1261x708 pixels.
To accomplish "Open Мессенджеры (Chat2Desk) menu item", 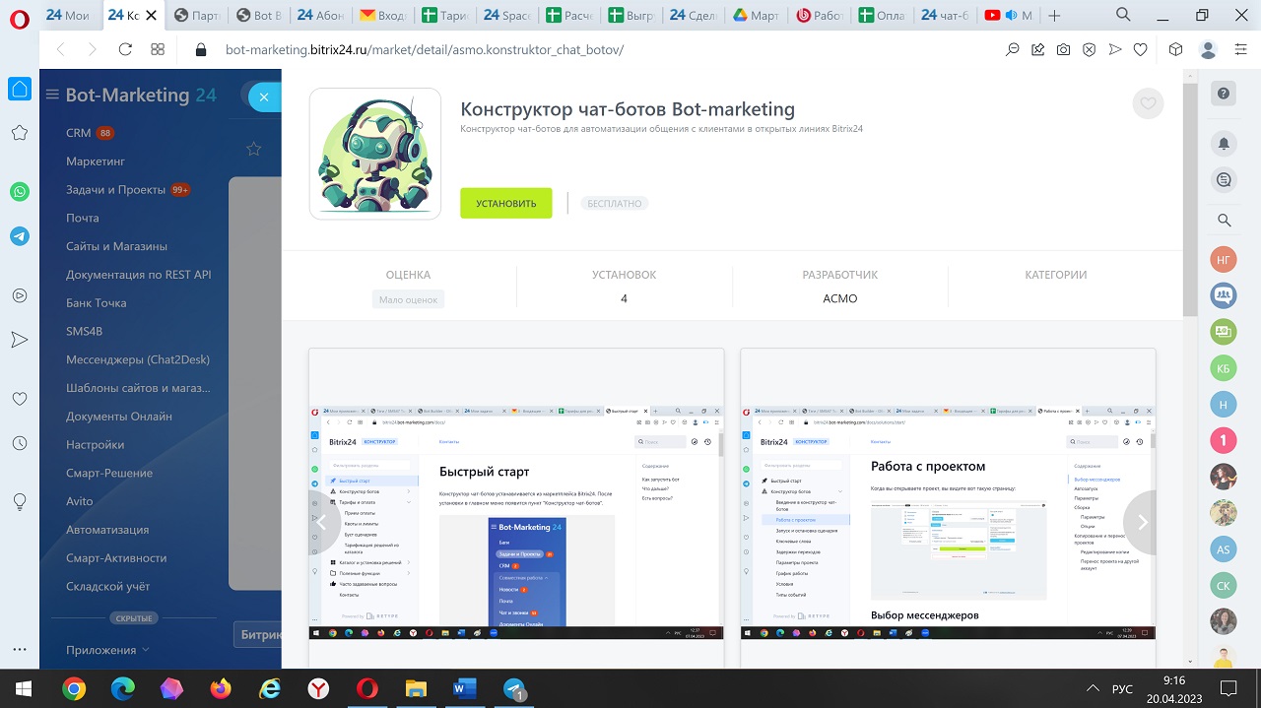I will [x=138, y=359].
